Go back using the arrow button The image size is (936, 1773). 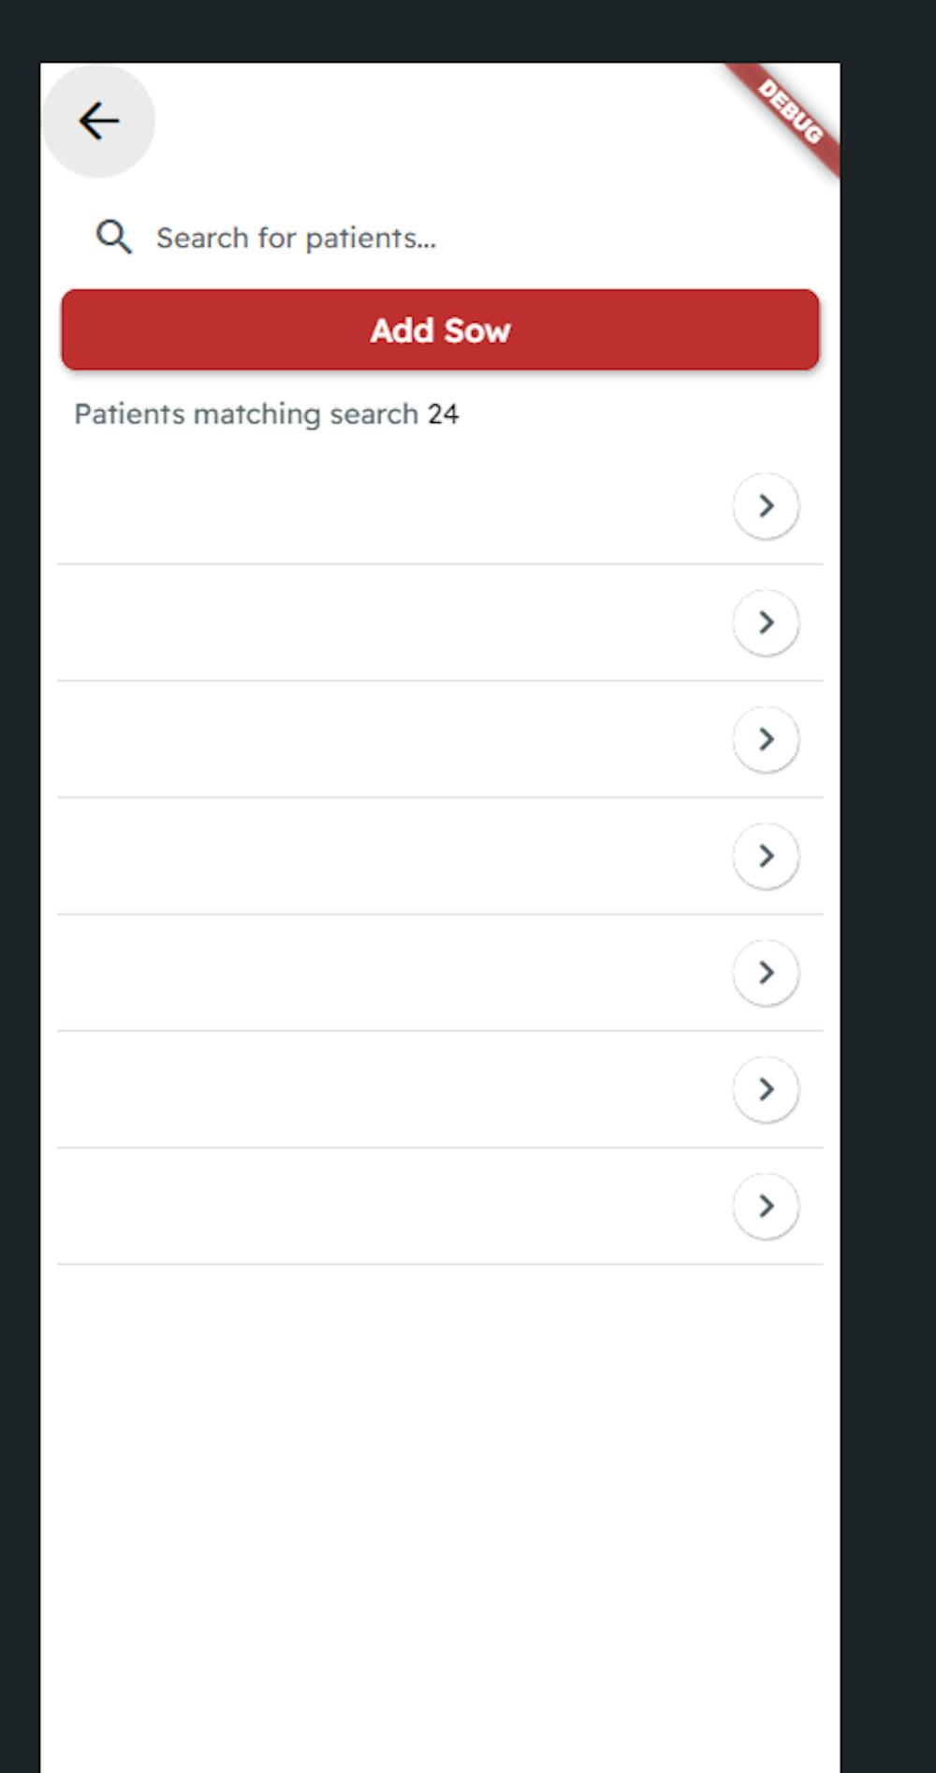point(98,121)
